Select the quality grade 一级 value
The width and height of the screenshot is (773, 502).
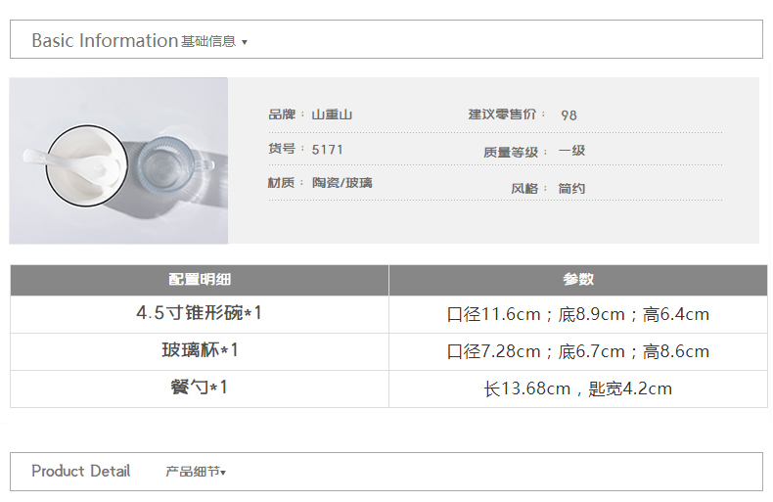[x=571, y=151]
